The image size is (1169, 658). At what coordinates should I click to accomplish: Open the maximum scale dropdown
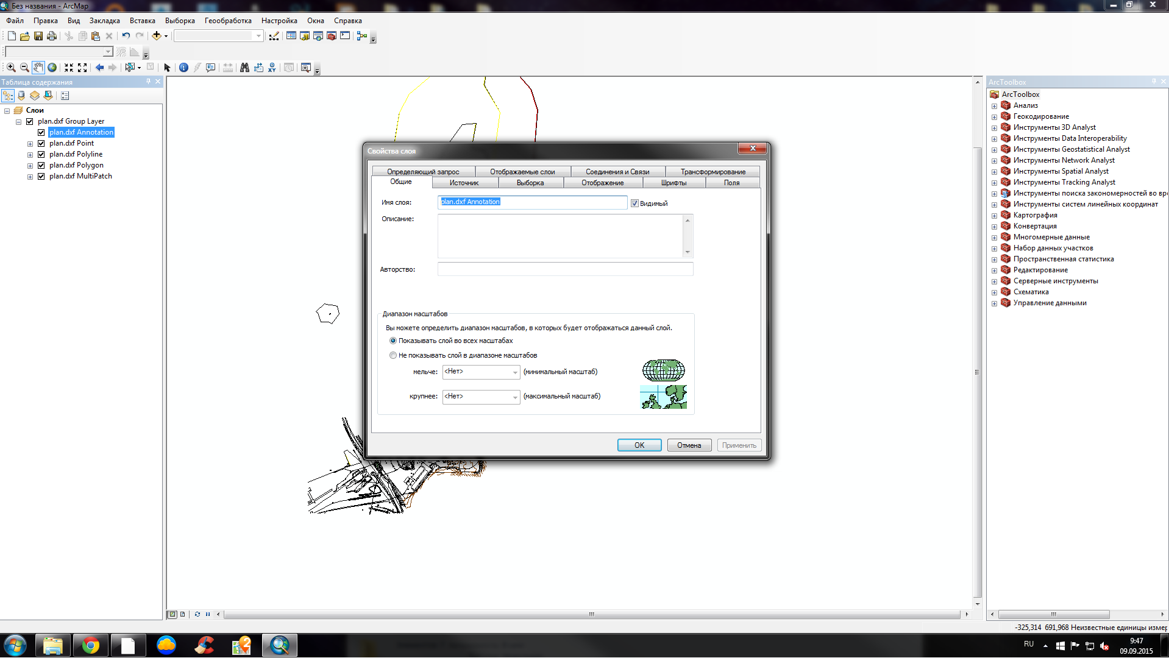[x=515, y=397]
